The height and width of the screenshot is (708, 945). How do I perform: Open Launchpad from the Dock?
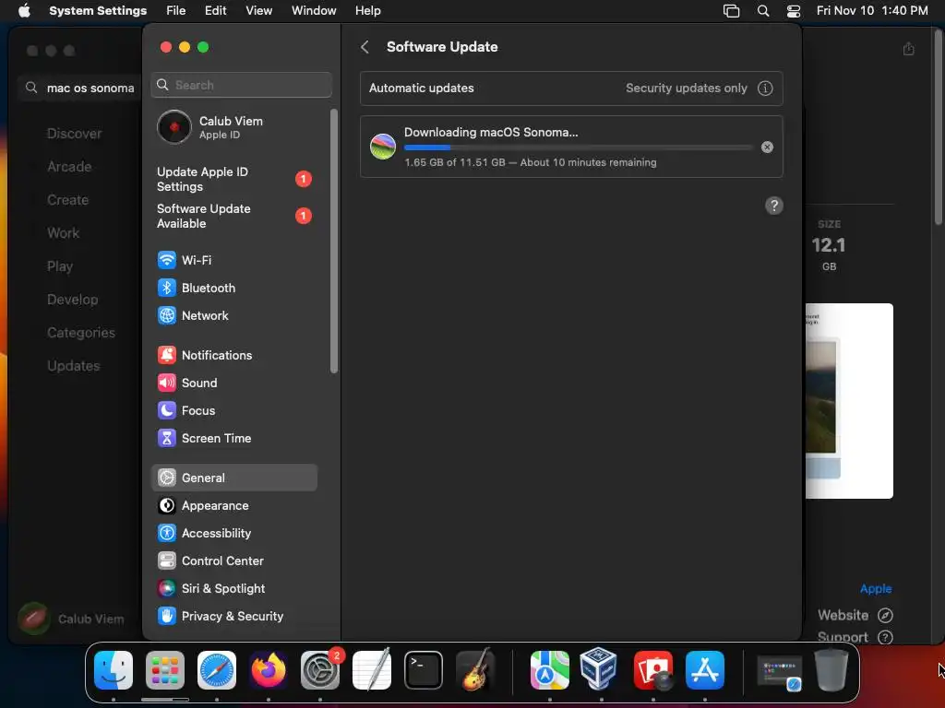165,670
